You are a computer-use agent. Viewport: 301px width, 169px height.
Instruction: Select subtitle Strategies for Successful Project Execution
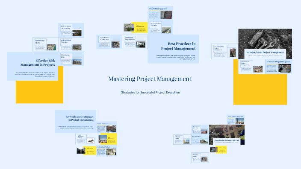pos(150,92)
